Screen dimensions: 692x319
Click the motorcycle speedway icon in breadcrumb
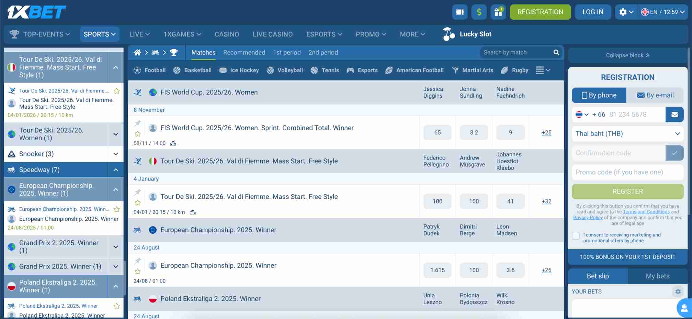tap(155, 52)
